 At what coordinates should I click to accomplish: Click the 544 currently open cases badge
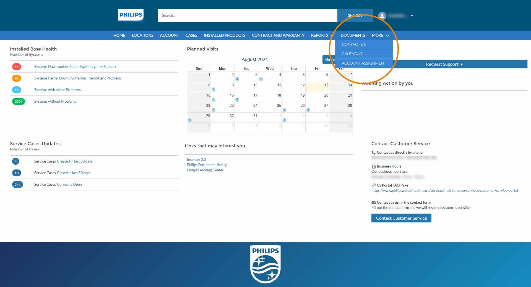pos(17,185)
